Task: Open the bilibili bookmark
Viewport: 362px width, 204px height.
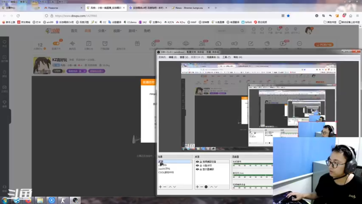Action: [247, 22]
